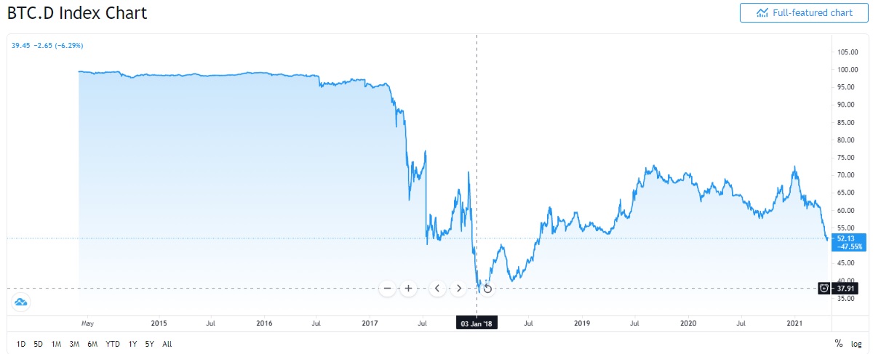The image size is (881, 354).
Task: Toggle logarithmic scale
Action: (856, 344)
